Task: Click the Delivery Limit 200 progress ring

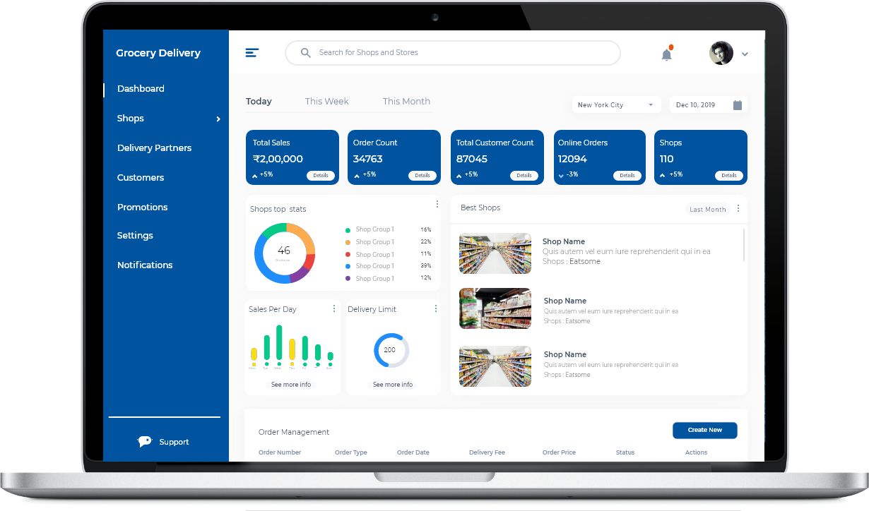Action: click(392, 350)
